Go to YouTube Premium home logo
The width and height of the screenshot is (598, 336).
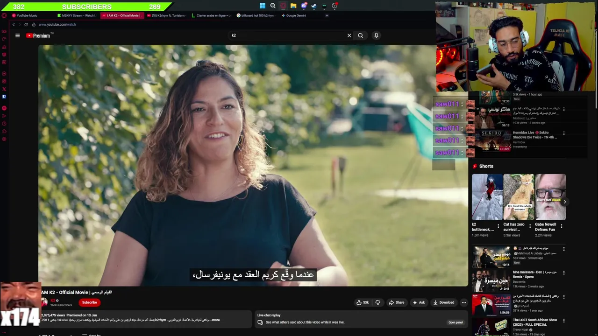point(38,35)
